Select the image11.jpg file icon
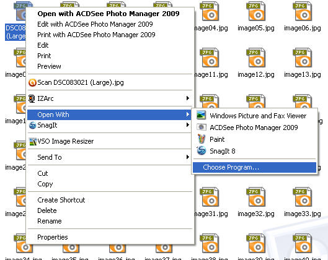Screen dimensions: 328x260 pyautogui.click(x=210, y=58)
